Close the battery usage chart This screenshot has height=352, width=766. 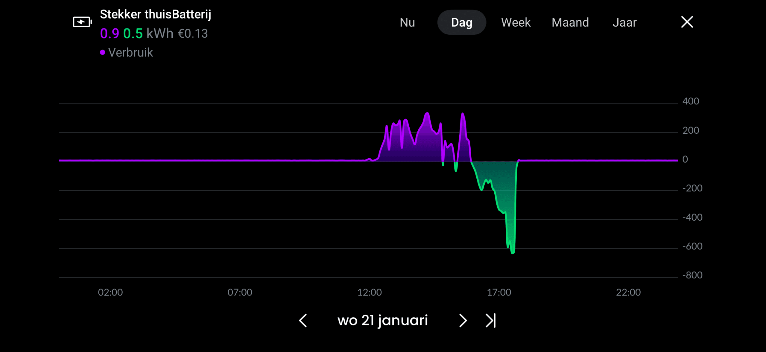pyautogui.click(x=687, y=22)
